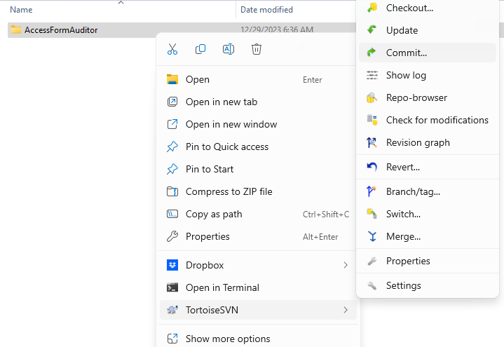Image resolution: width=504 pixels, height=347 pixels.
Task: Choose Open in new tab
Action: [258, 102]
